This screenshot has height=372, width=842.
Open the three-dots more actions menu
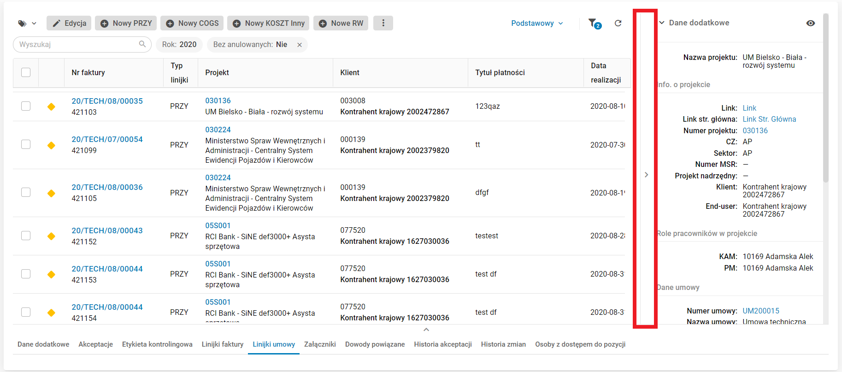383,23
